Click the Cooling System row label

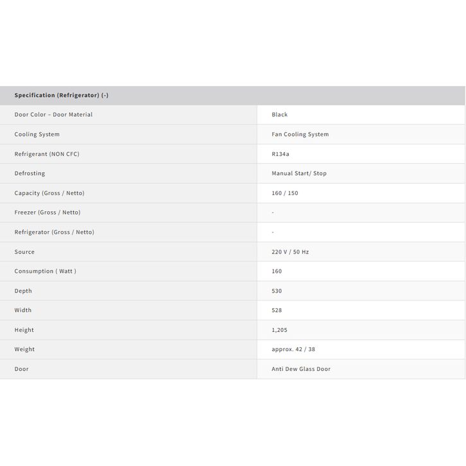coord(37,135)
